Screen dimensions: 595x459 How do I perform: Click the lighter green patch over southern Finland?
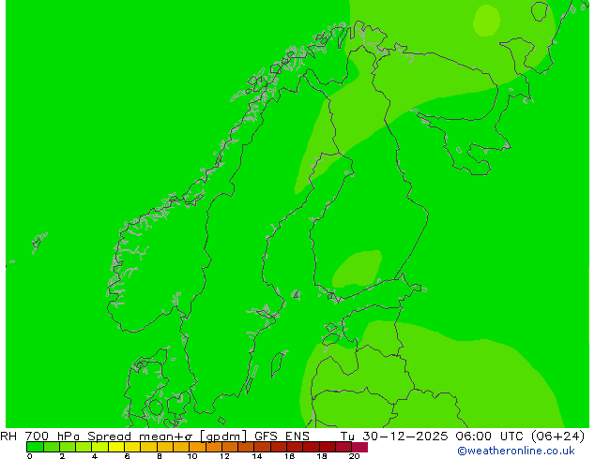click(x=357, y=269)
